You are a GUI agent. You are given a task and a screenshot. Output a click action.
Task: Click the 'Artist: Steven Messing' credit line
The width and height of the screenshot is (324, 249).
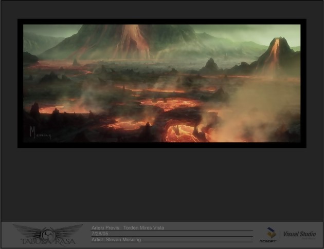point(116,240)
